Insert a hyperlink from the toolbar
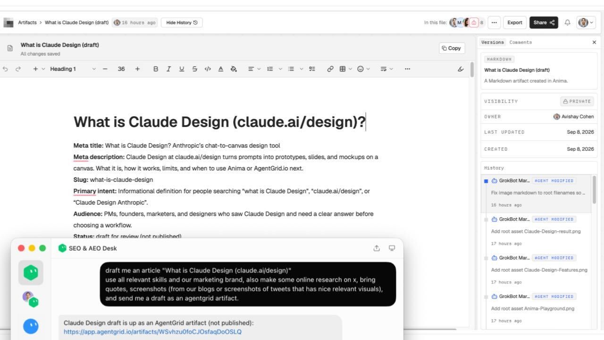Image resolution: width=604 pixels, height=340 pixels. click(x=330, y=69)
